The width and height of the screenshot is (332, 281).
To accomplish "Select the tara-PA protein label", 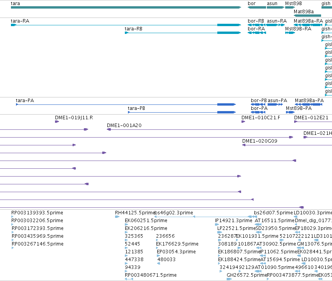I will tap(25, 101).
